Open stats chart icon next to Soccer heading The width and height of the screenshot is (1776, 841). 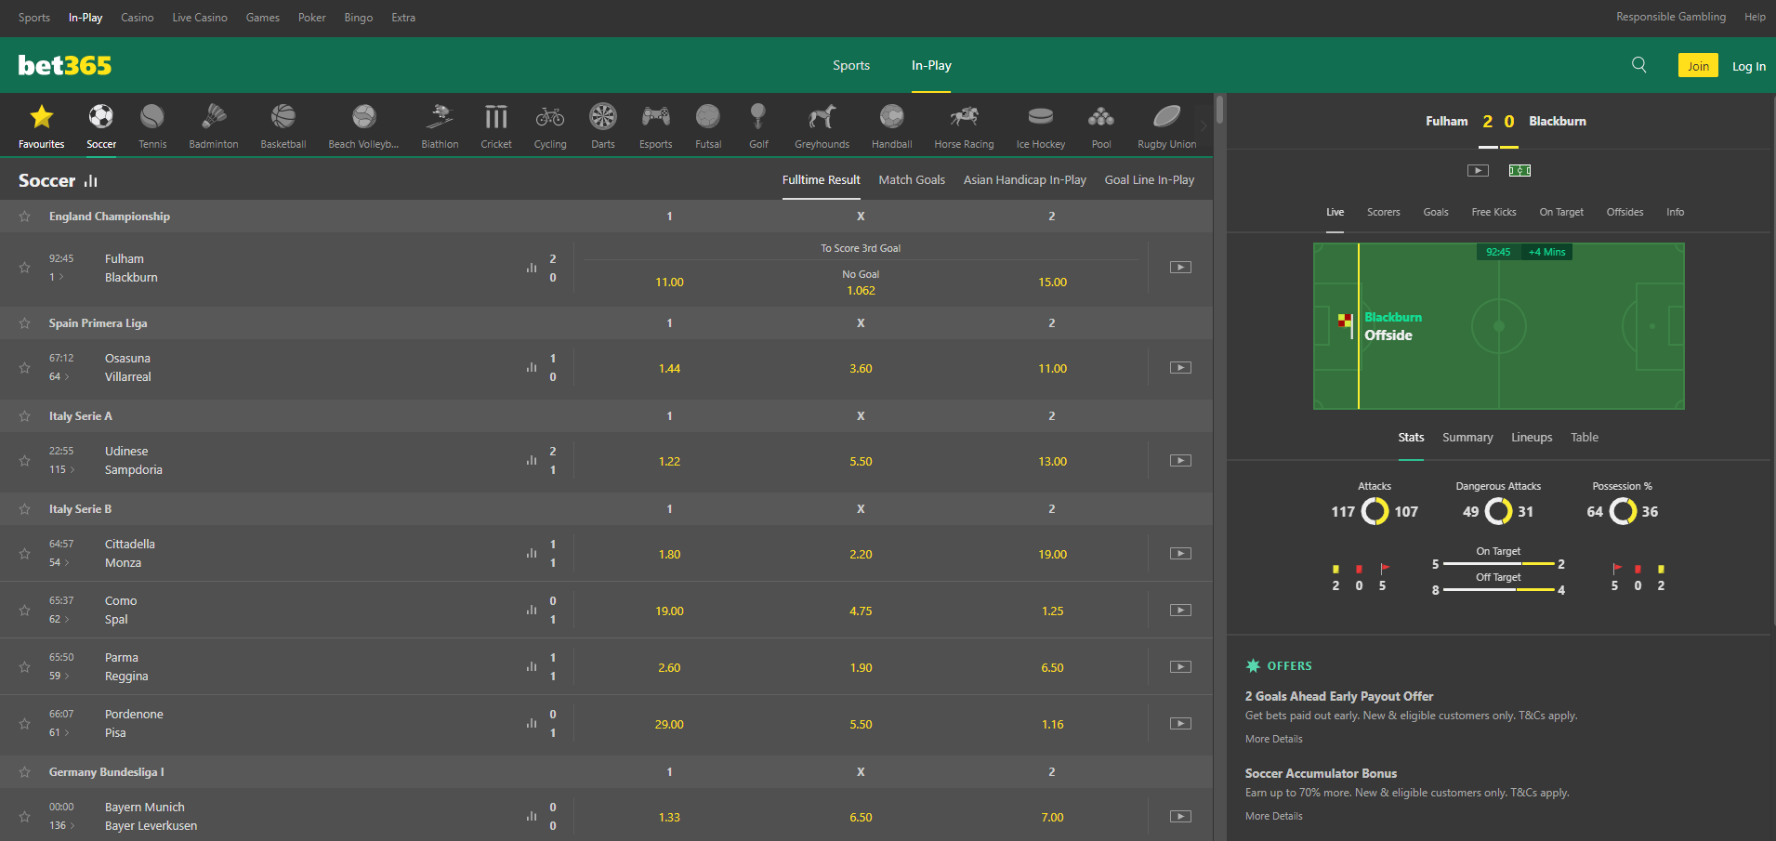[90, 181]
